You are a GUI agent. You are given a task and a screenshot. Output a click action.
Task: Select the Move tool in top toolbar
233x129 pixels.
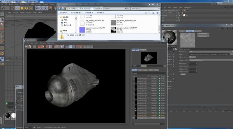[17, 8]
